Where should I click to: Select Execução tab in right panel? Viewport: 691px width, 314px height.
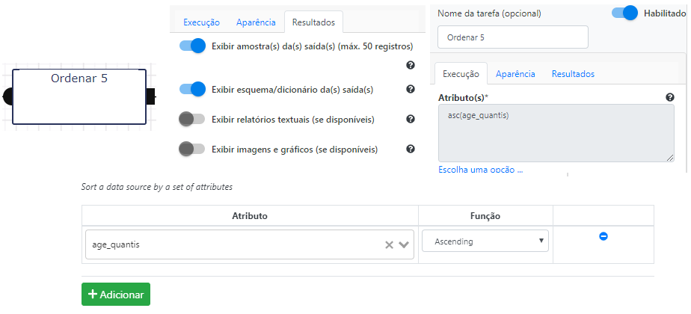coord(461,73)
